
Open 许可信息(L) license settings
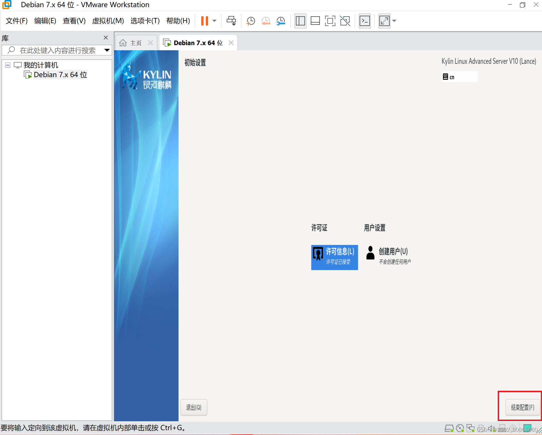point(334,257)
